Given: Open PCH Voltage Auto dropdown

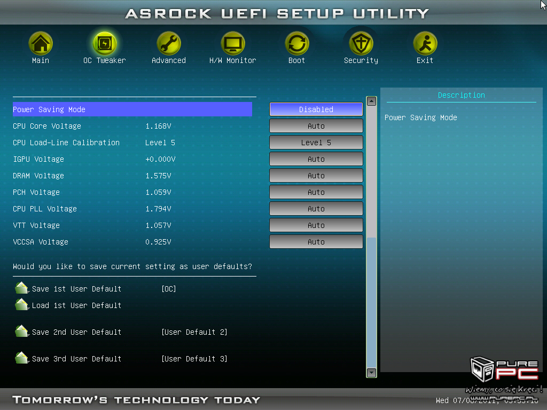Looking at the screenshot, I should (316, 192).
